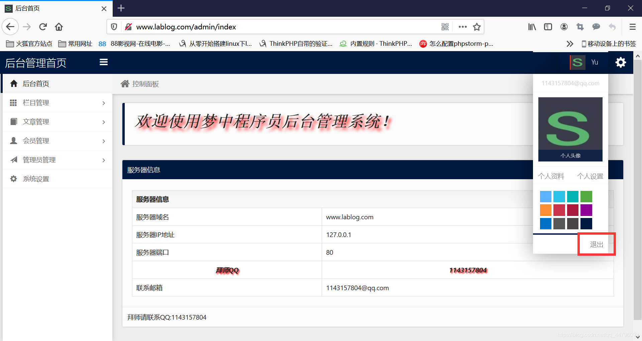Click the 1143157804@qq.com email in dropdown
This screenshot has width=642, height=341.
pyautogui.click(x=570, y=83)
